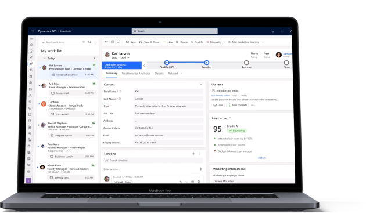Select the Propose stage circle
This screenshot has width=366, height=214.
[246, 63]
